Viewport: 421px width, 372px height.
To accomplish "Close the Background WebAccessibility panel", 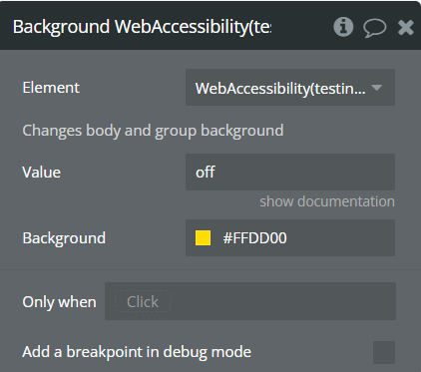I will click(x=406, y=27).
